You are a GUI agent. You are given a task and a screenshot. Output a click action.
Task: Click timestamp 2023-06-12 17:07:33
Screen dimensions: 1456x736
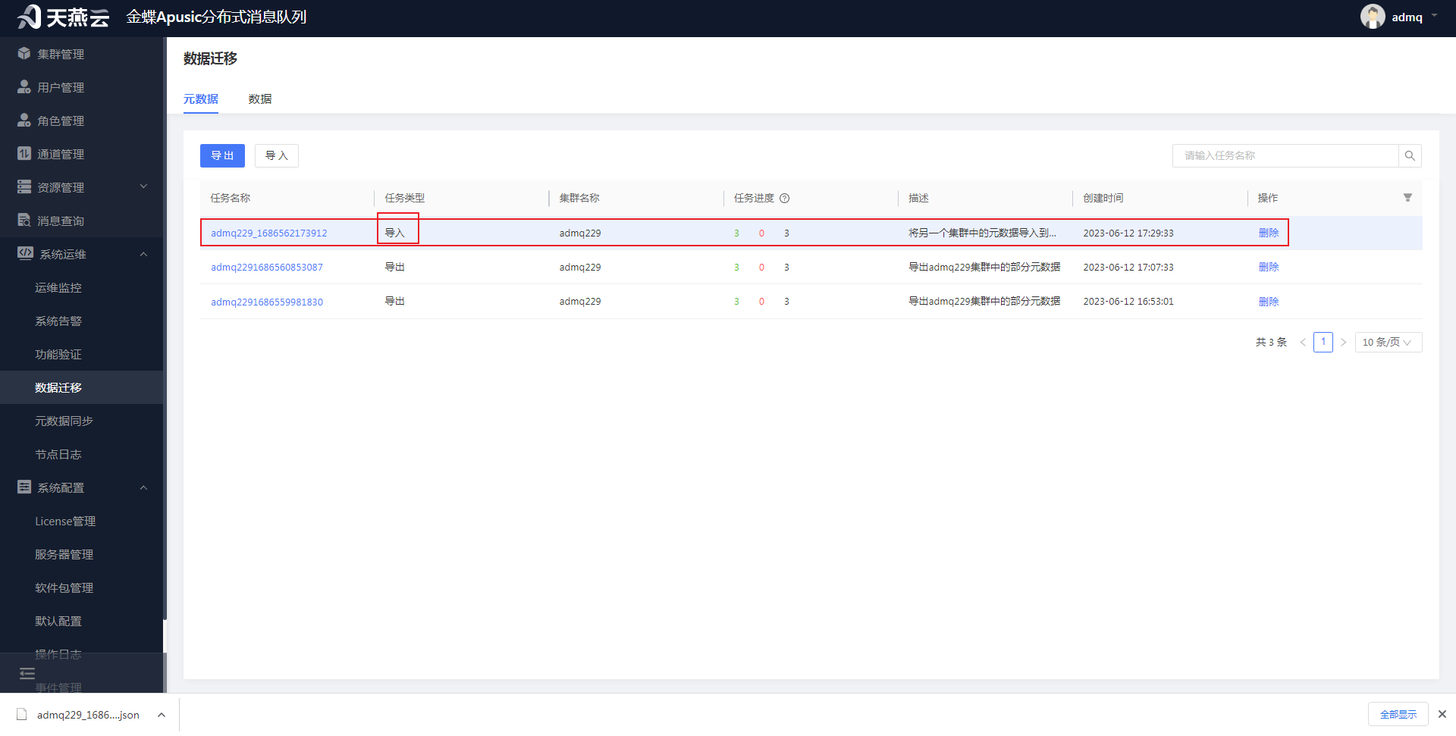pyautogui.click(x=1128, y=267)
